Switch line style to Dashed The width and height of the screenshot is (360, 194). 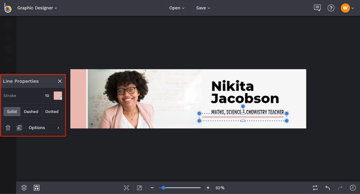31,112
